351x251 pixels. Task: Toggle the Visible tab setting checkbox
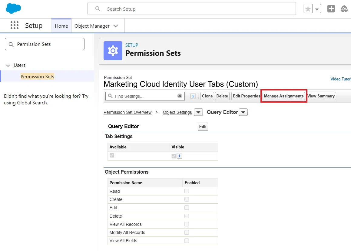point(174,156)
